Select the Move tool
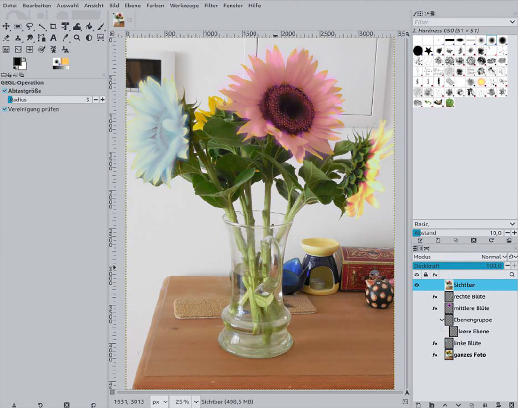Viewport: 518px width, 408px height. tap(6, 26)
